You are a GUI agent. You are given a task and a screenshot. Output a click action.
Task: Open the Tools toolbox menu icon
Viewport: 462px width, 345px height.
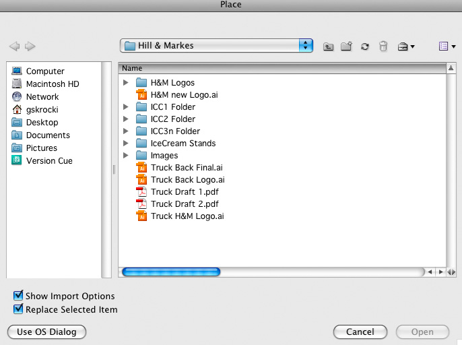coord(406,46)
